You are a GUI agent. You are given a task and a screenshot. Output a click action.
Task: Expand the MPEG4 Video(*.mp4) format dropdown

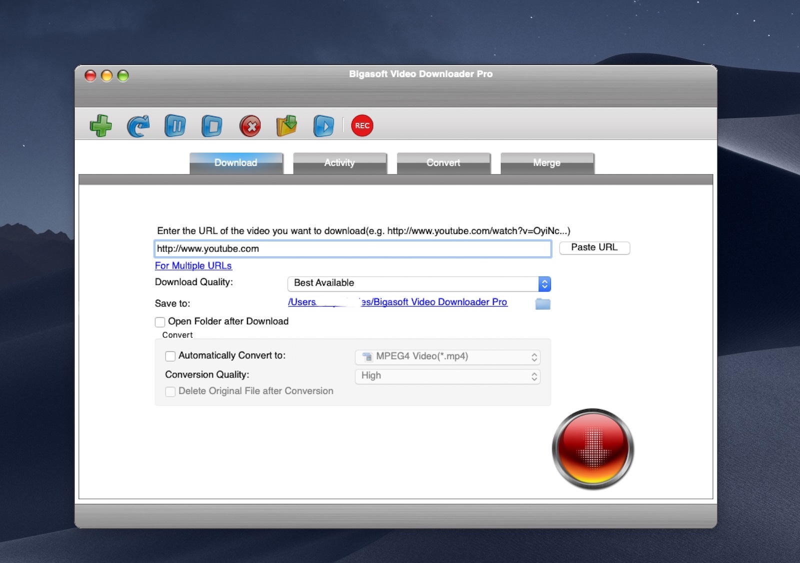[x=447, y=357]
